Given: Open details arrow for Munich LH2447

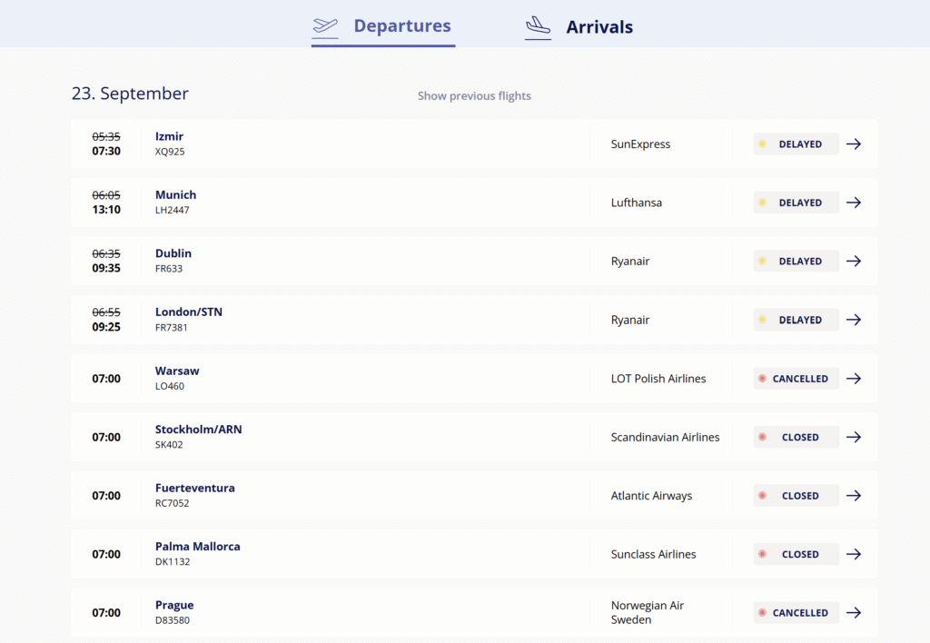Looking at the screenshot, I should (853, 203).
